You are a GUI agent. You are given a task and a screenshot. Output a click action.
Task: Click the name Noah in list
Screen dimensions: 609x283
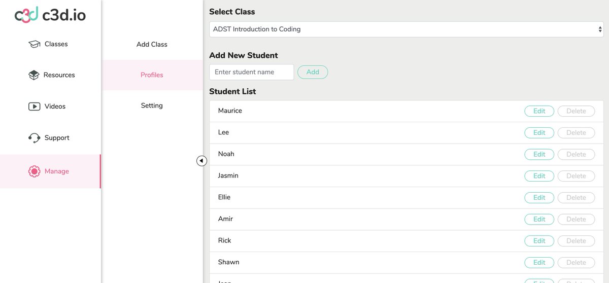(226, 154)
